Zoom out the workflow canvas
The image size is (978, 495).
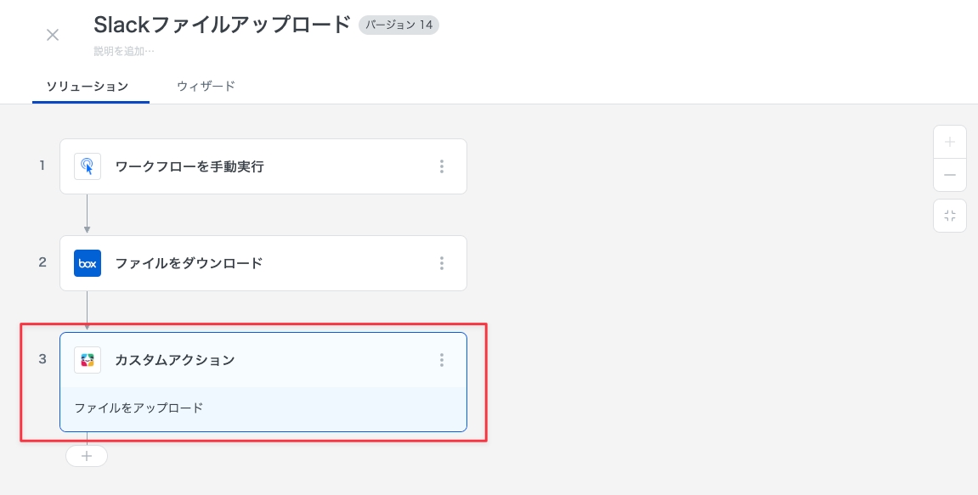pyautogui.click(x=950, y=175)
